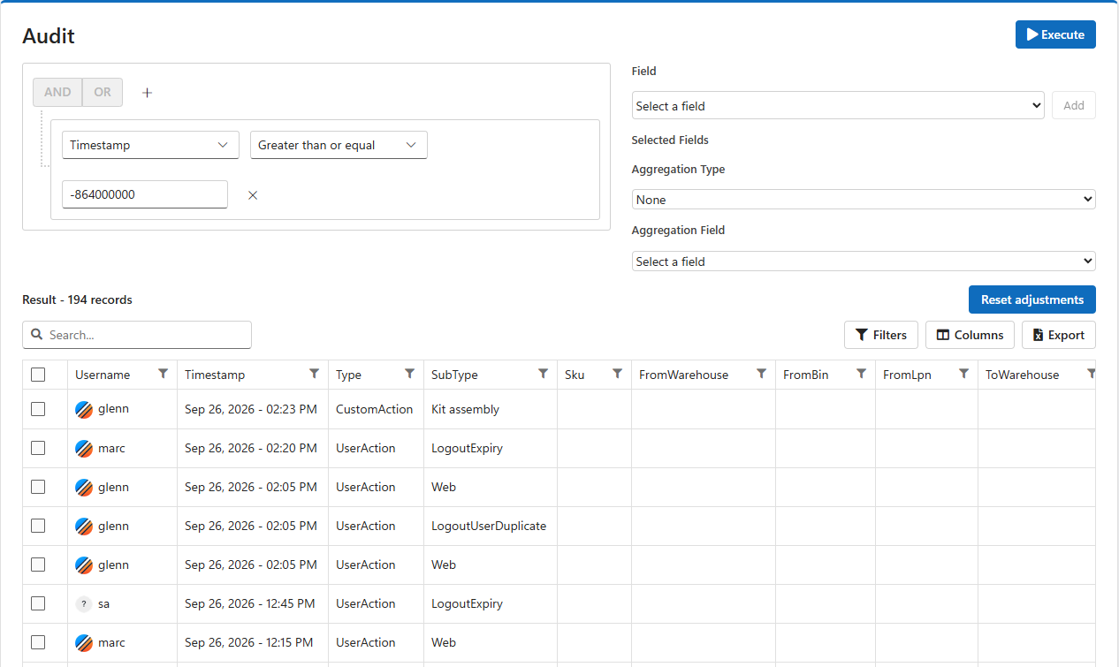This screenshot has height=667, width=1119.
Task: Click glenn's avatar in Kit assembly row
Action: 84,410
